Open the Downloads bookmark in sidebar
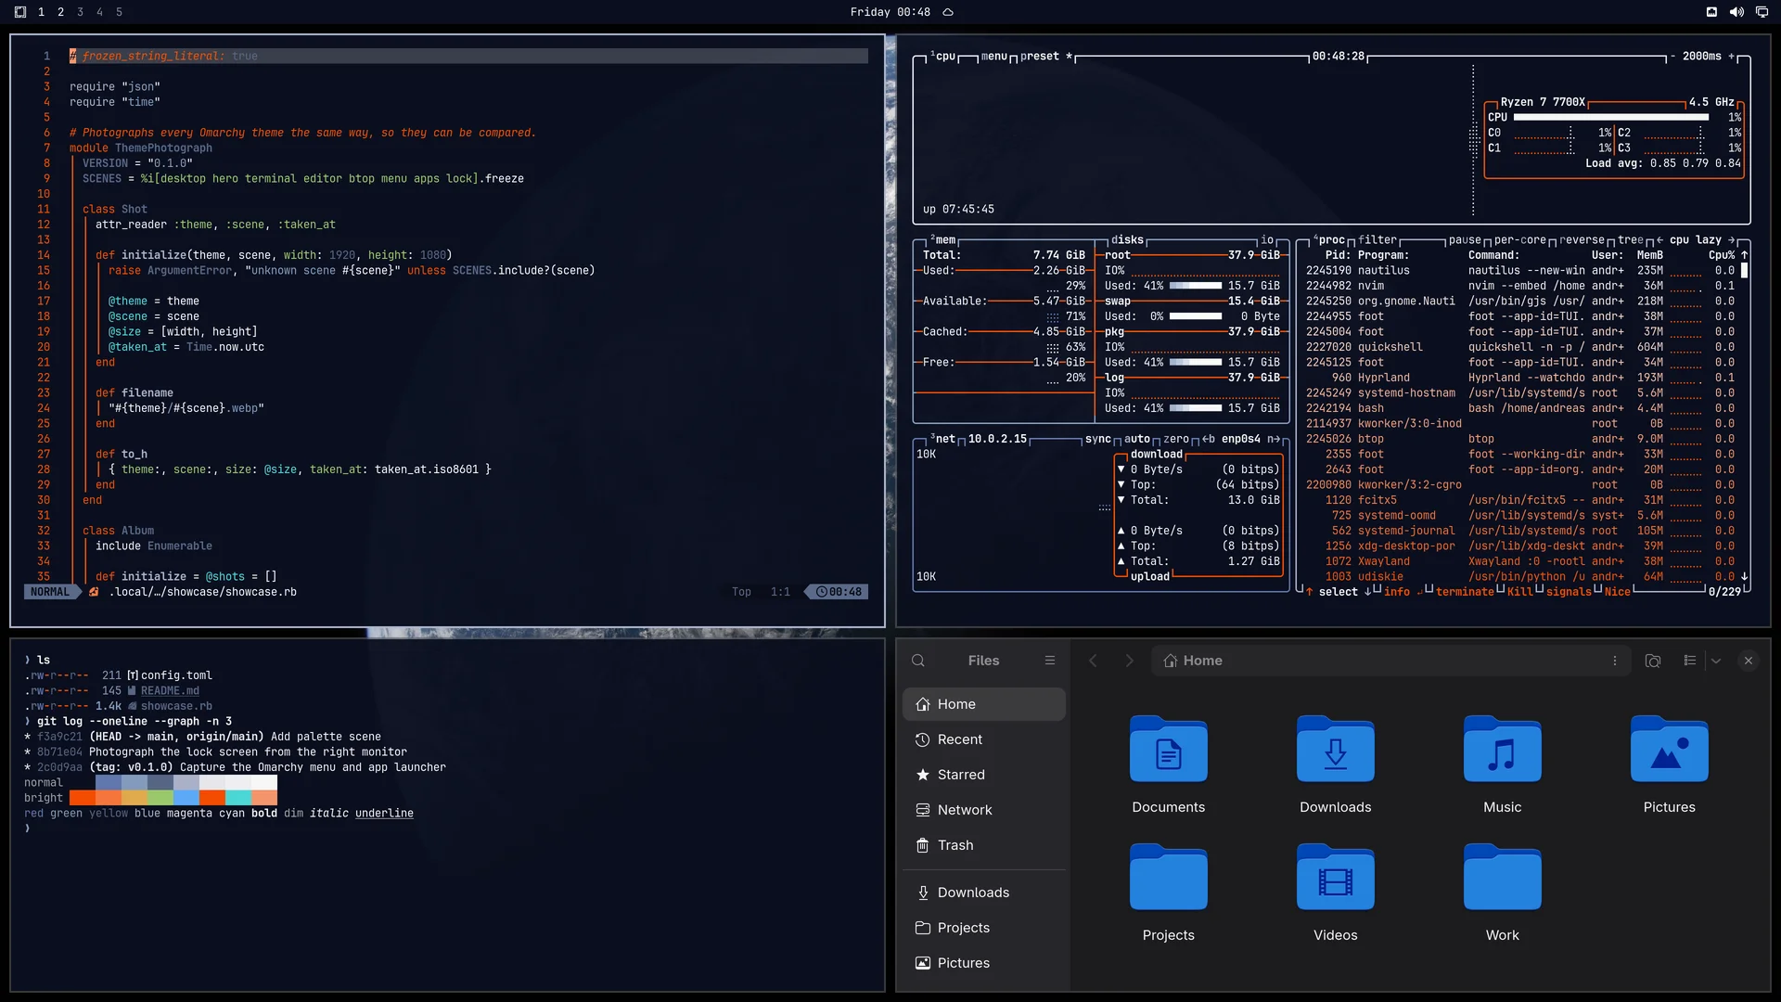This screenshot has width=1781, height=1002. pos(984,893)
